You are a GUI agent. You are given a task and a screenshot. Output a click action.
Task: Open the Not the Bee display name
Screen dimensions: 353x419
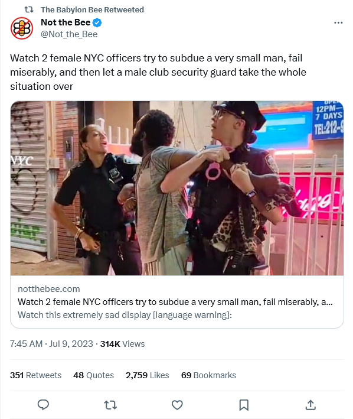(x=66, y=22)
